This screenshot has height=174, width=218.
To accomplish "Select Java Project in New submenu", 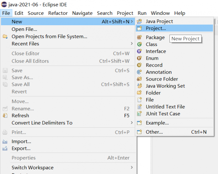I will click(174, 21).
